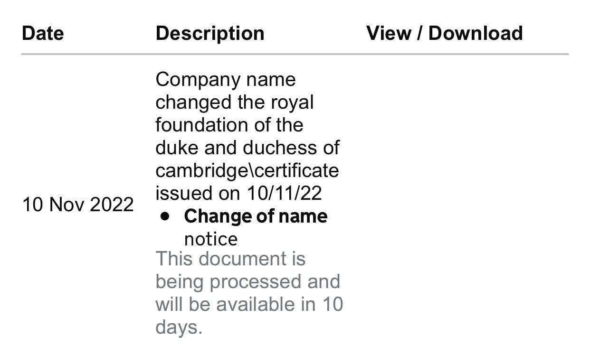Click the duke and duchess of line

coord(247,148)
